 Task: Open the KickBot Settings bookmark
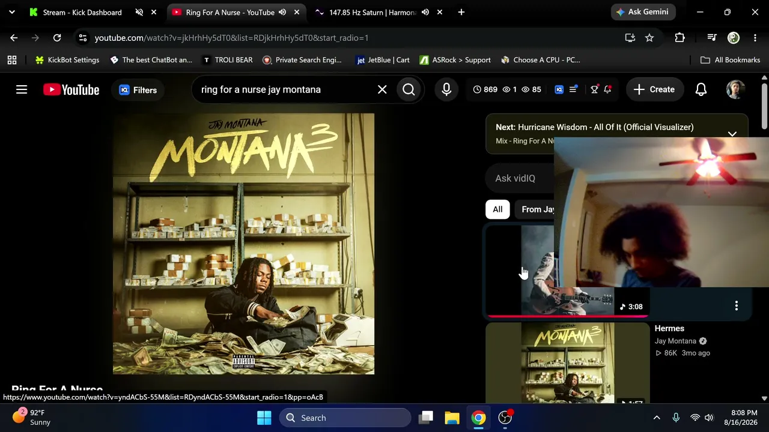67,60
